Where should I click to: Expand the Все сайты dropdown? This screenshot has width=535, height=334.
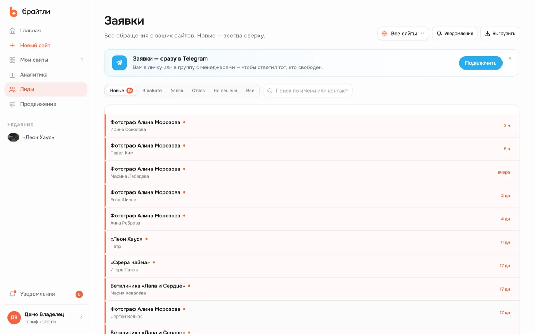tap(403, 34)
